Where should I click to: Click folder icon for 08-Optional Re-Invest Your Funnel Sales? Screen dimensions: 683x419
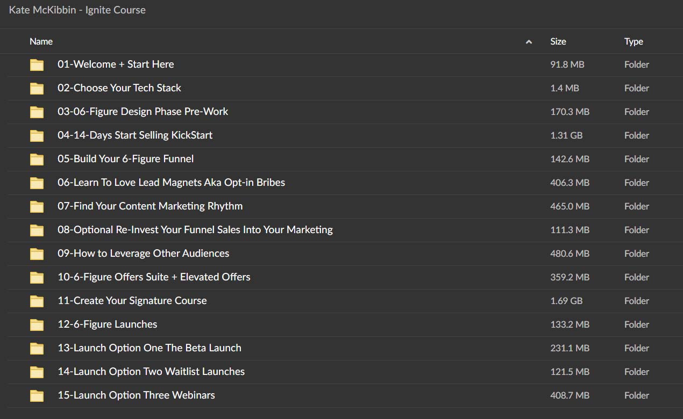coord(37,230)
